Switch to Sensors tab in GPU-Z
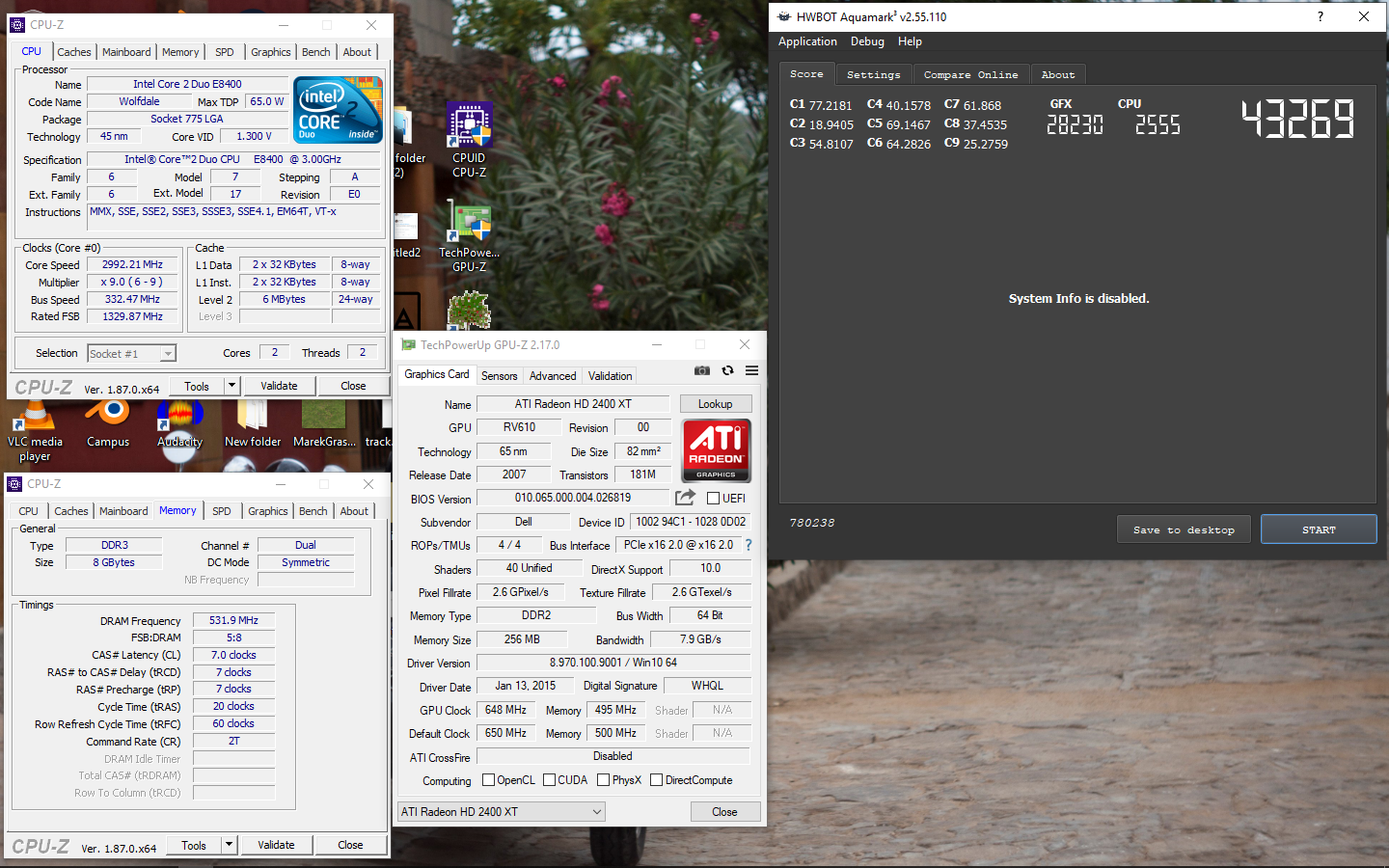 (500, 376)
